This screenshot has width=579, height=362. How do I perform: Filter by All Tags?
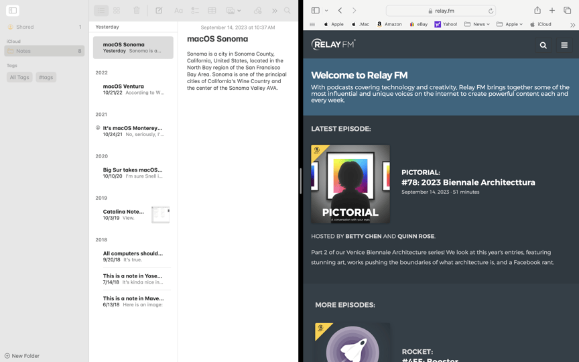click(19, 77)
